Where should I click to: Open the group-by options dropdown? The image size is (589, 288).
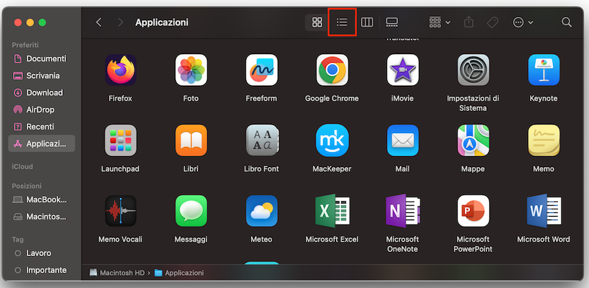pyautogui.click(x=439, y=22)
